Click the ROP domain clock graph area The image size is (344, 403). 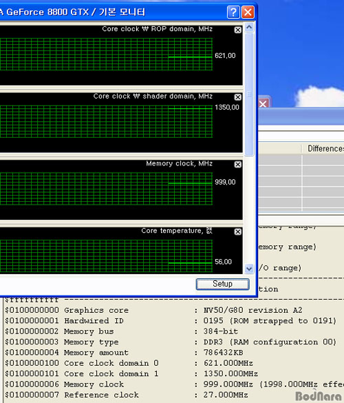(106, 54)
